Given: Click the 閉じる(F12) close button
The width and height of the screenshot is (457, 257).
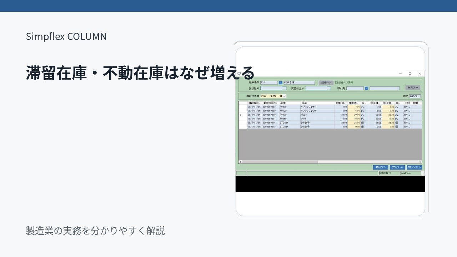Looking at the screenshot, I should point(414,167).
